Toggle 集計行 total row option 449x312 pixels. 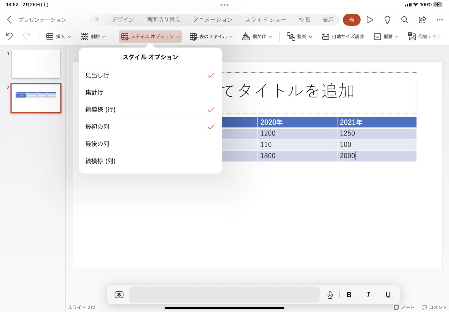coord(150,92)
